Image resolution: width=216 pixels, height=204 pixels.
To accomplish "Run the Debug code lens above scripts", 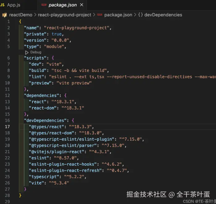I will pos(36,52).
